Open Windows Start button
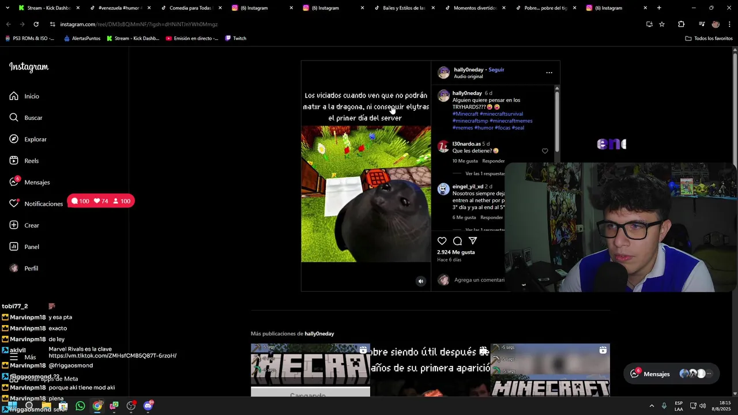Image resolution: width=738 pixels, height=415 pixels. (12, 406)
